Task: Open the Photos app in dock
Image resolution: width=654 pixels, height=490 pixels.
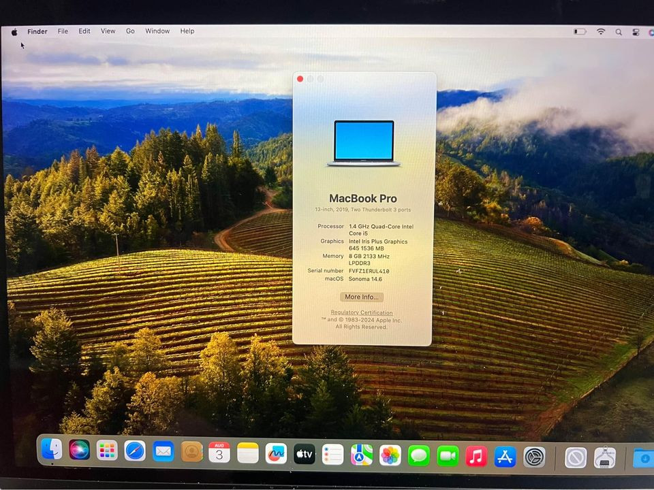Action: pos(390,455)
